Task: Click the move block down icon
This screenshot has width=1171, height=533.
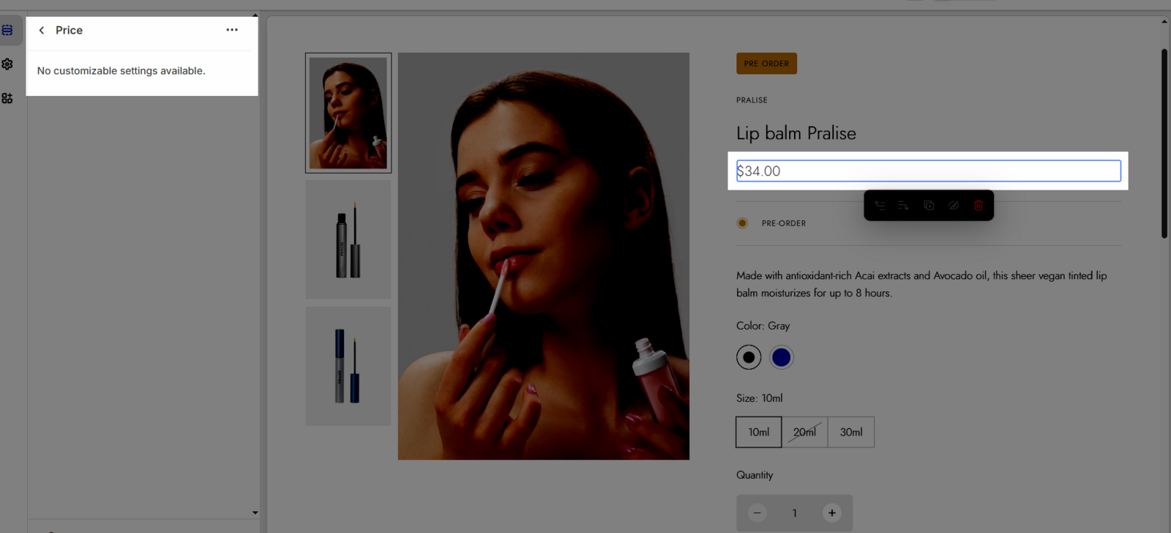Action: click(x=903, y=206)
